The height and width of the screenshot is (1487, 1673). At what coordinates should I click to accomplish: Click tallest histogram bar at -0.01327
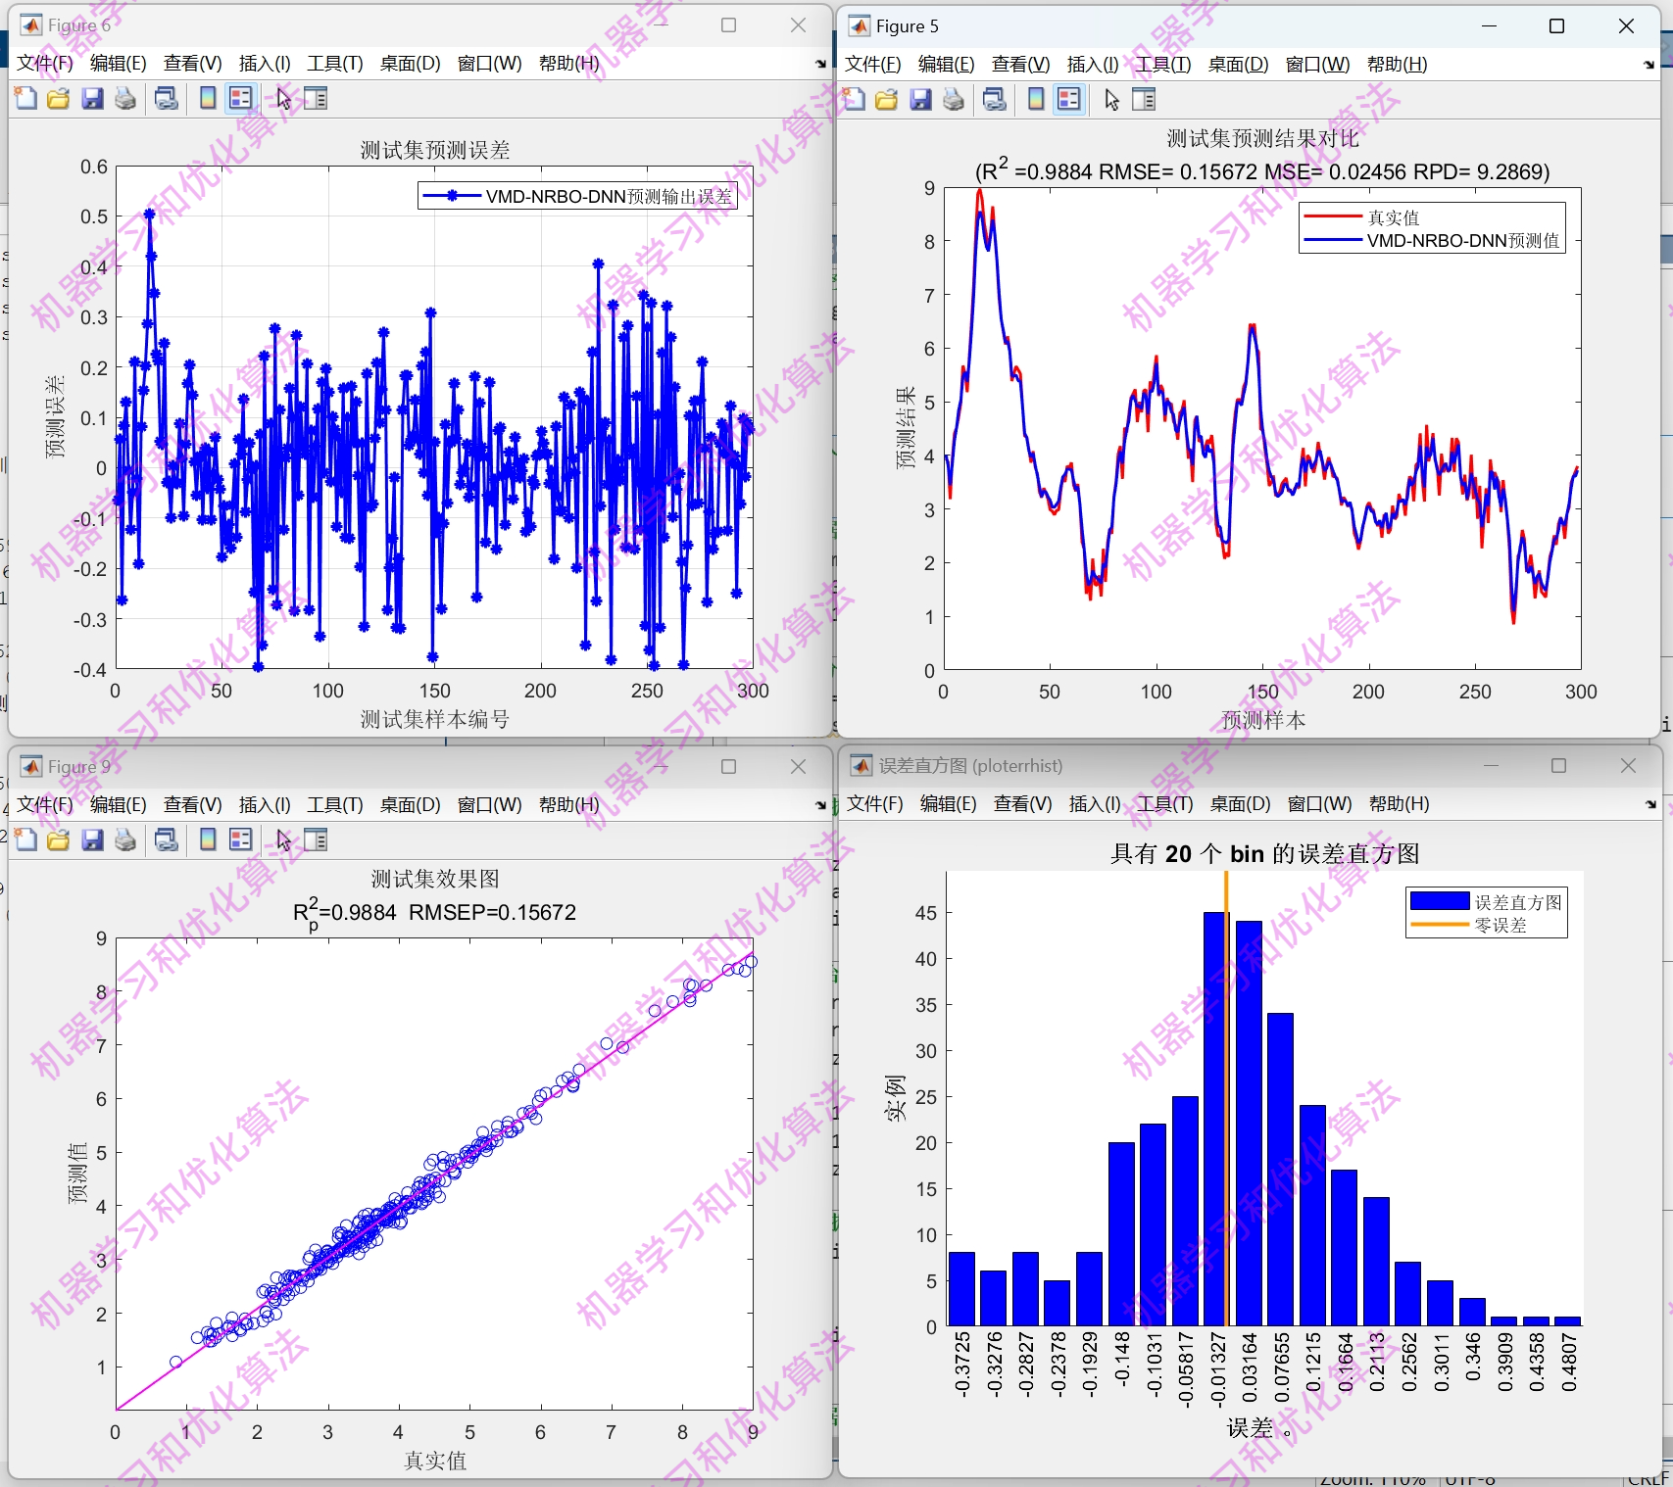click(x=1216, y=1119)
